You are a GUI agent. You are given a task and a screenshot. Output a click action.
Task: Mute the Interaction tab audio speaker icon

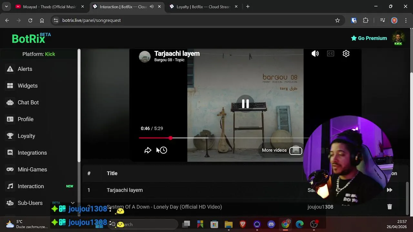[152, 6]
